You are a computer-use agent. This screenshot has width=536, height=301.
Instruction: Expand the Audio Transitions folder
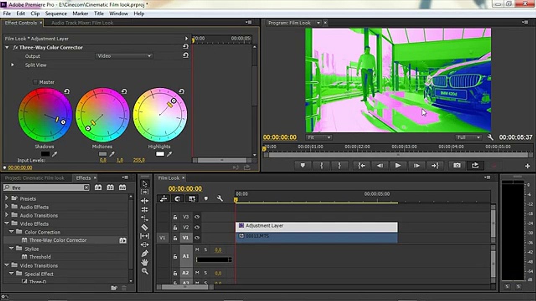coord(7,215)
